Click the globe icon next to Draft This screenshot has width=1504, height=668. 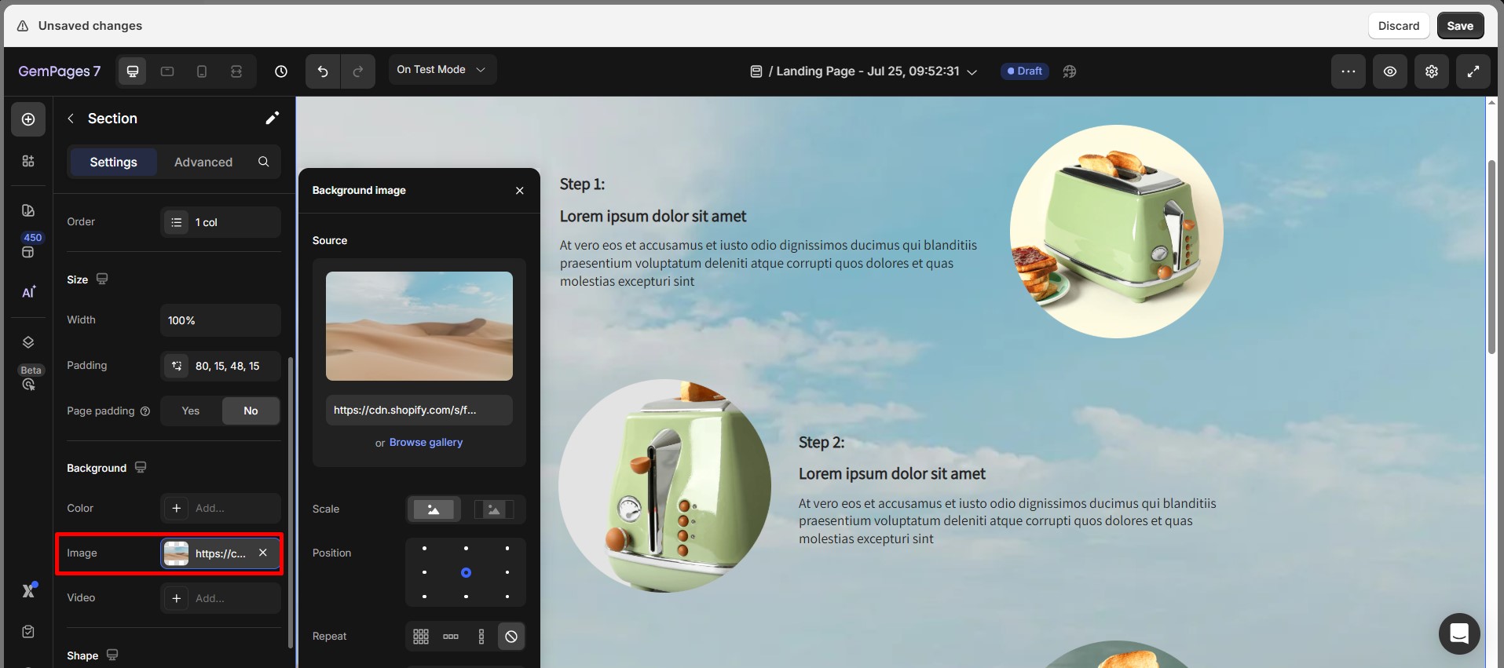point(1070,71)
